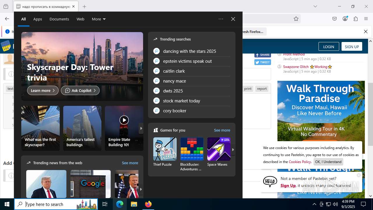
Task: Open 'What was the first skyscraper?' card
Action: click(x=41, y=128)
